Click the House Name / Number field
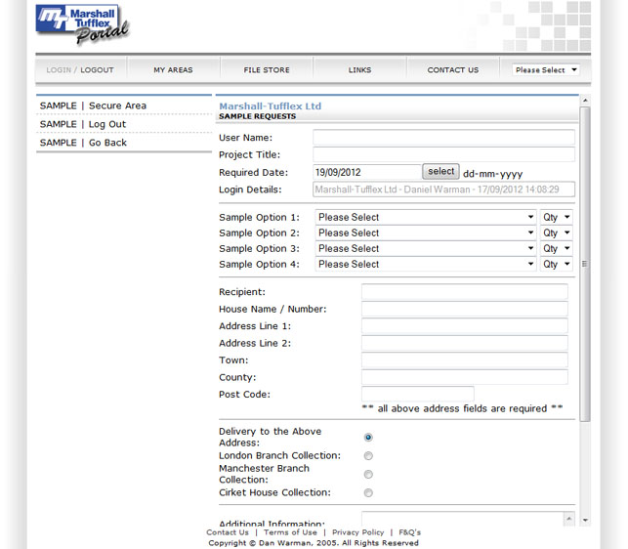This screenshot has width=628, height=549. [465, 309]
